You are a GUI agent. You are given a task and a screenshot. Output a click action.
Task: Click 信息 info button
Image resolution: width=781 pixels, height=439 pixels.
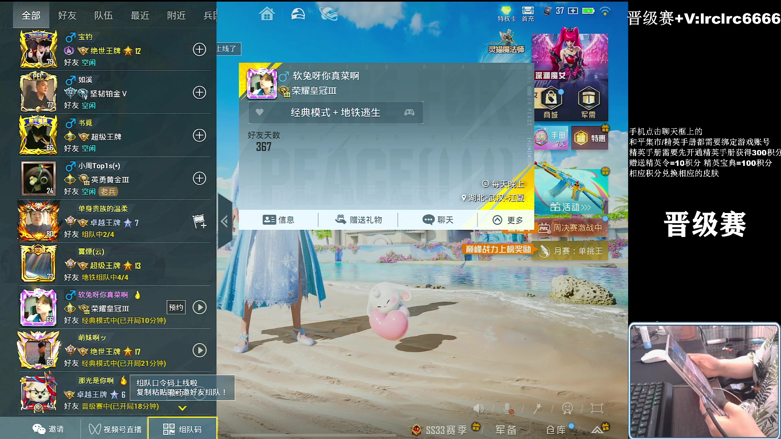click(278, 220)
